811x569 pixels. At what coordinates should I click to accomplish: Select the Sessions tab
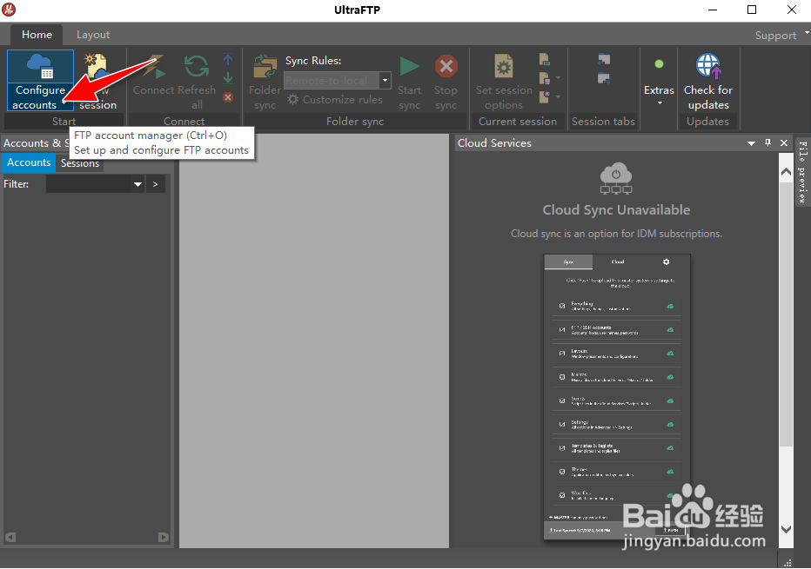tap(80, 163)
